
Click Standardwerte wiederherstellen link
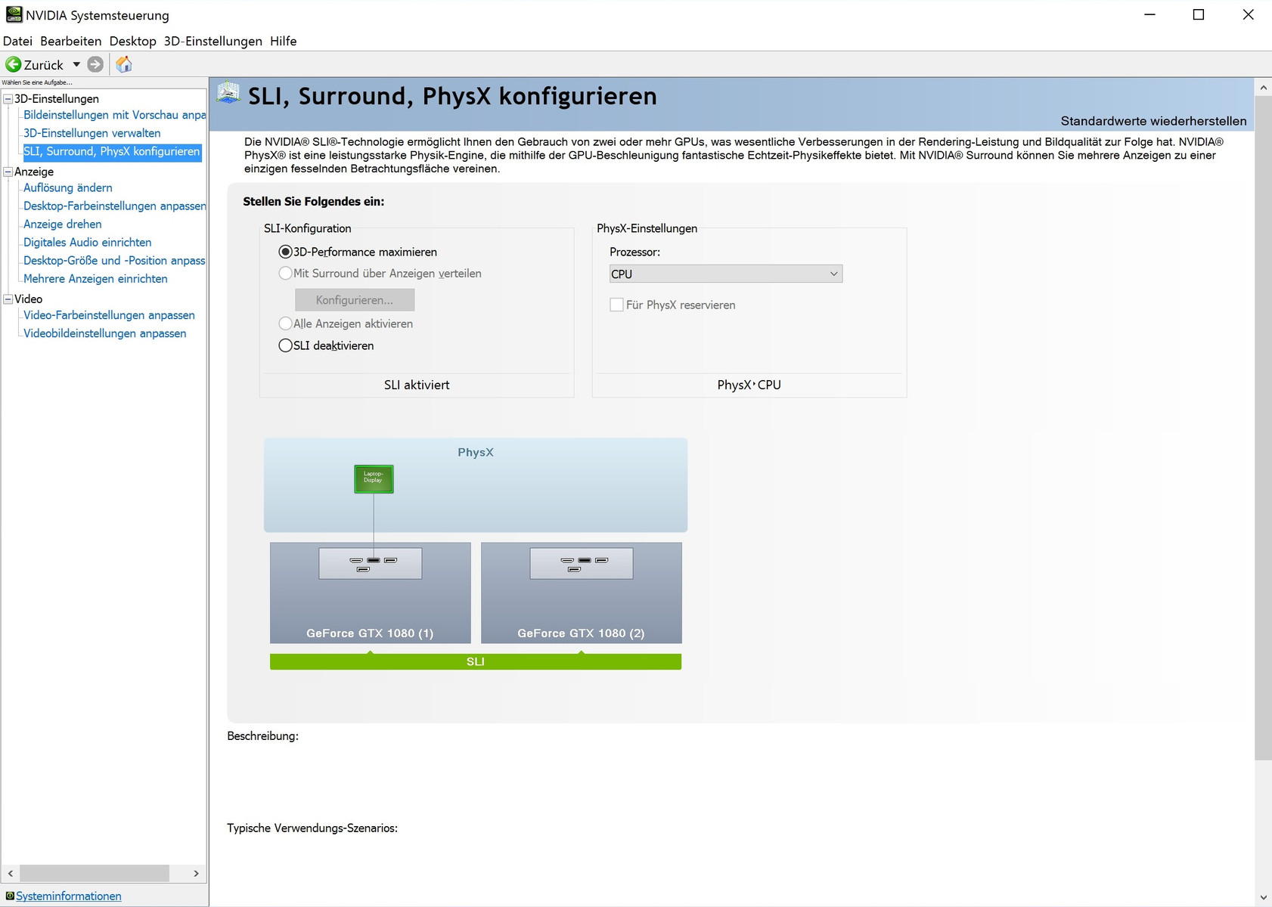1153,121
